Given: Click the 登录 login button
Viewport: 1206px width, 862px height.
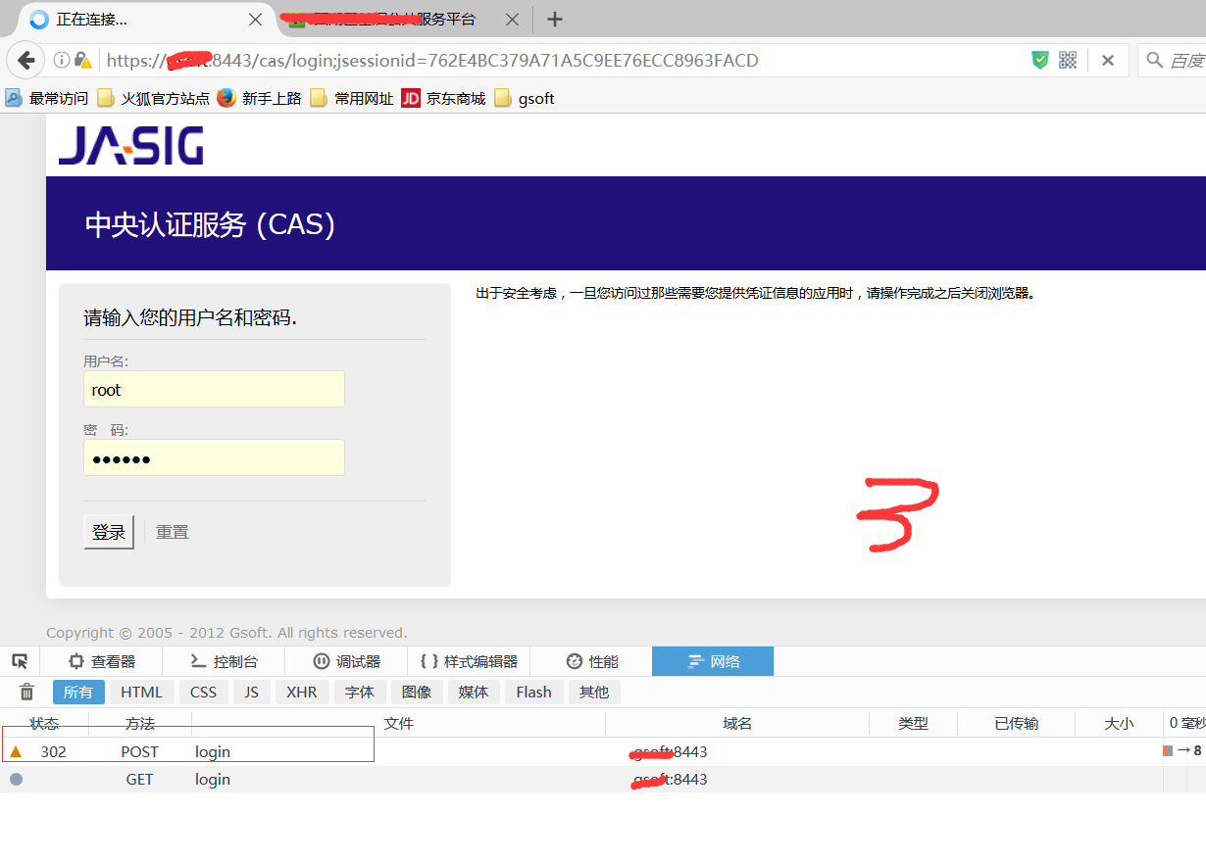Looking at the screenshot, I should [x=109, y=532].
